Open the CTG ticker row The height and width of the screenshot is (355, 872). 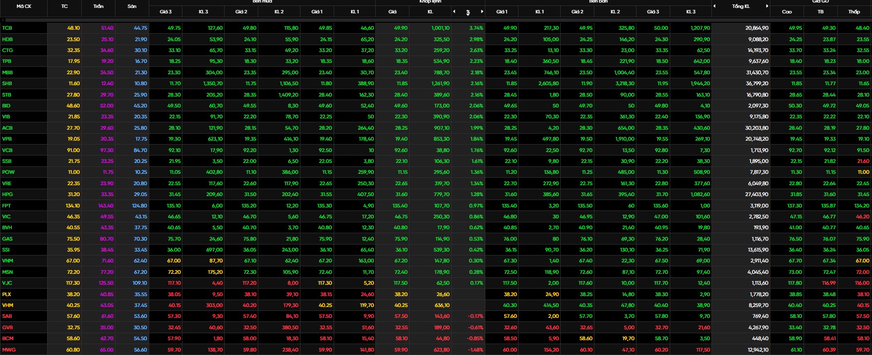(x=7, y=50)
